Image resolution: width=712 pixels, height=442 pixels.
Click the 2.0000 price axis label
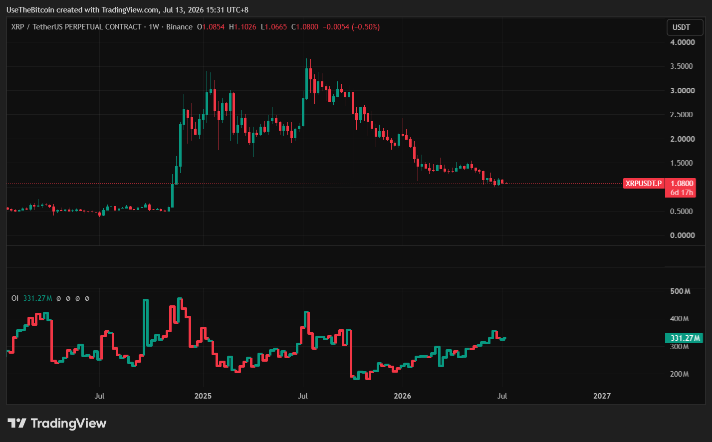click(x=683, y=139)
